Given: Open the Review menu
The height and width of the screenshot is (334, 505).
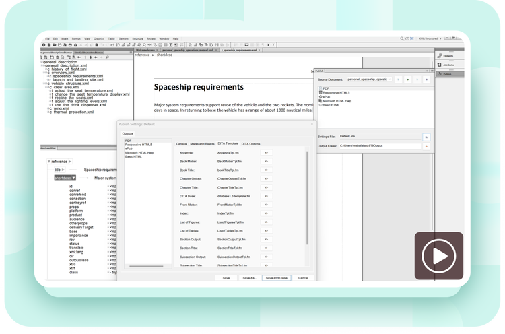Looking at the screenshot, I should (x=151, y=38).
